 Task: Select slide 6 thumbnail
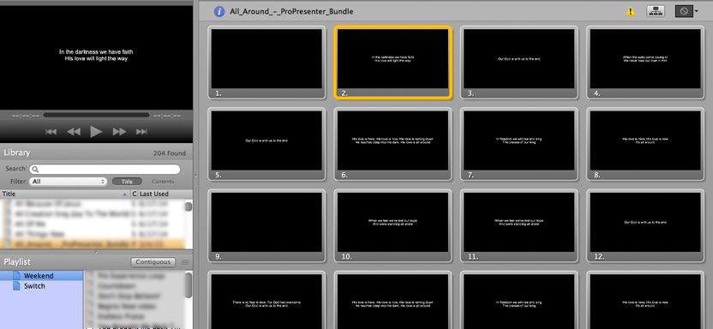(x=392, y=144)
